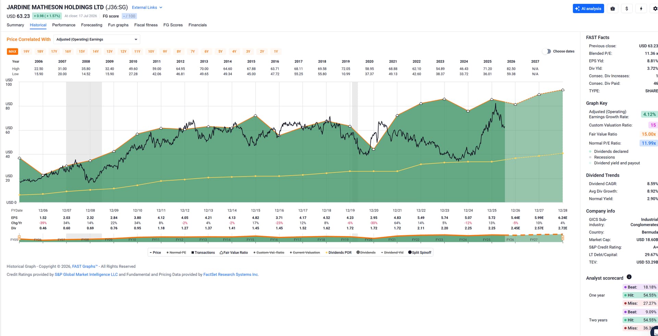Click the 2019 low price 10.99
658x336 pixels.
click(x=346, y=74)
